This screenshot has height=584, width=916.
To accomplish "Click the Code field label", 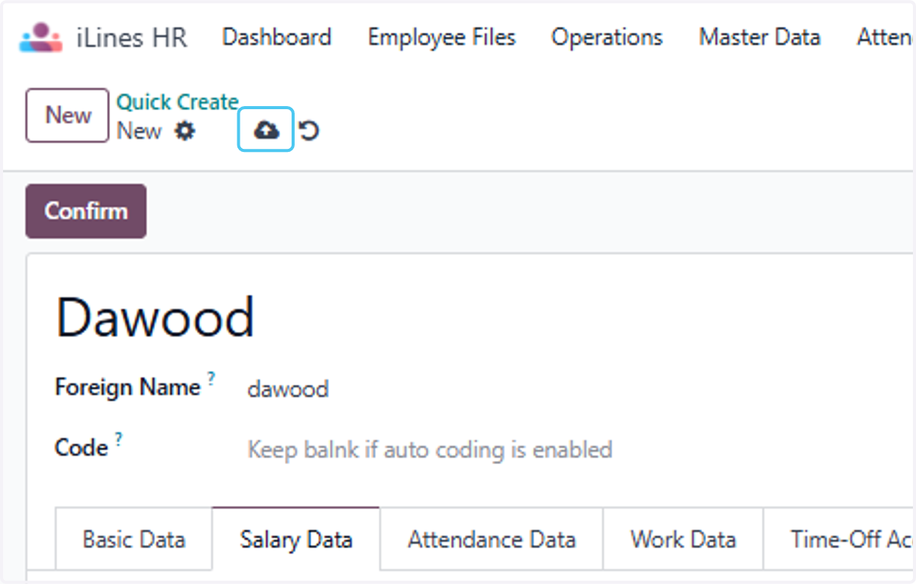I will pyautogui.click(x=81, y=447).
